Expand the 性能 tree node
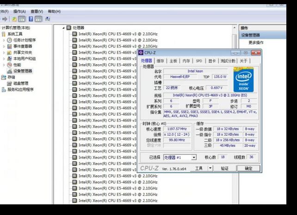 4,65
